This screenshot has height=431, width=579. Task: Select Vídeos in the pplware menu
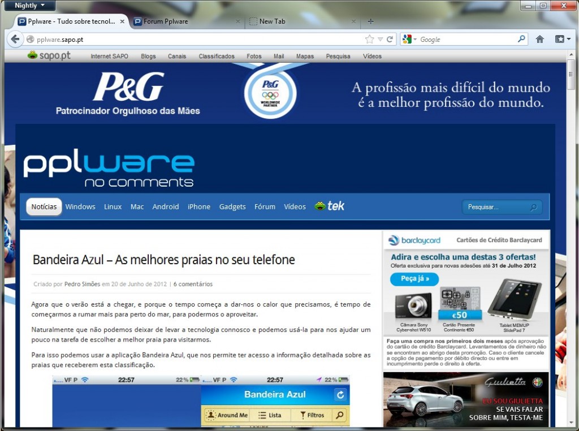click(295, 207)
